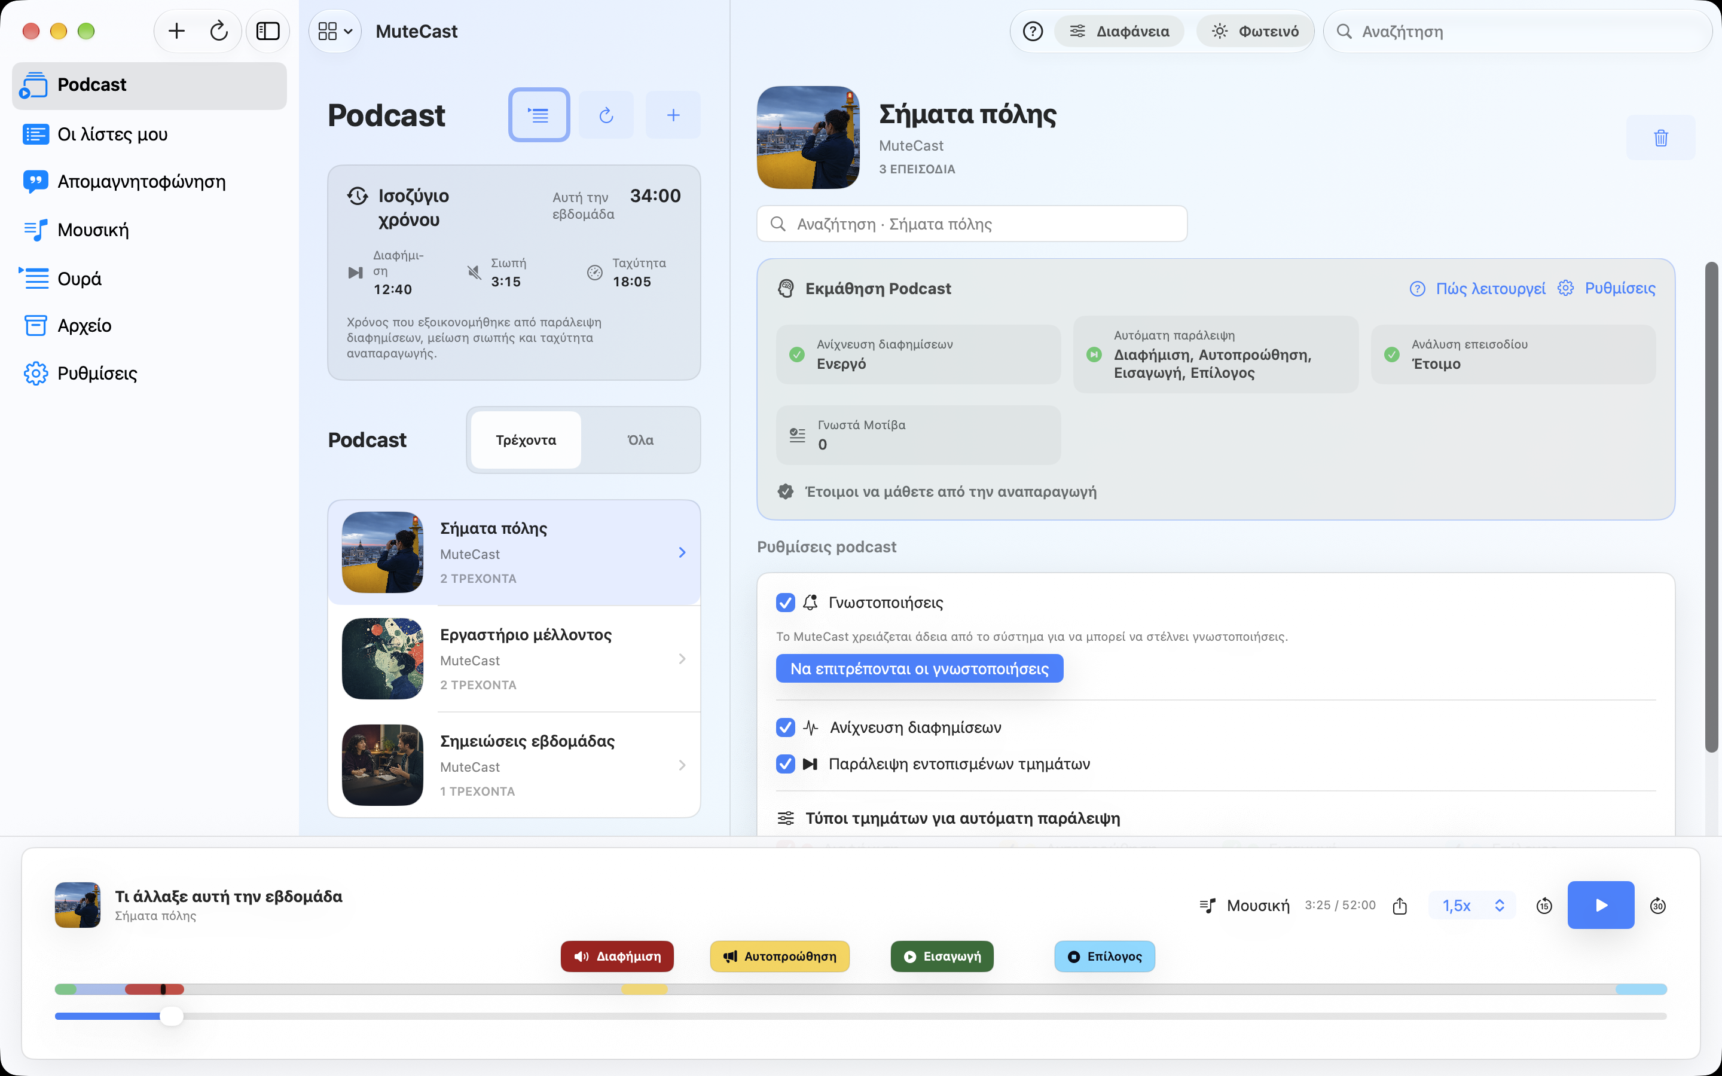This screenshot has width=1722, height=1076.
Task: Open Ουρά queue in sidebar
Action: pyautogui.click(x=149, y=278)
